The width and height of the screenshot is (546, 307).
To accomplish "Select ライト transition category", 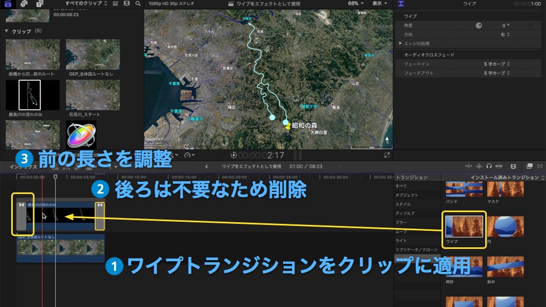I will point(401,240).
